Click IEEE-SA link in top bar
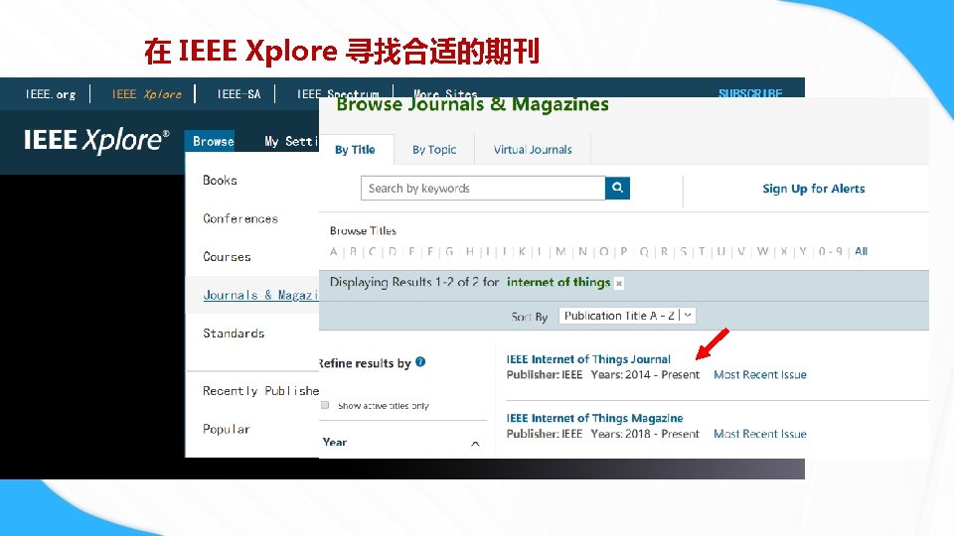Image resolution: width=954 pixels, height=536 pixels. [x=238, y=94]
